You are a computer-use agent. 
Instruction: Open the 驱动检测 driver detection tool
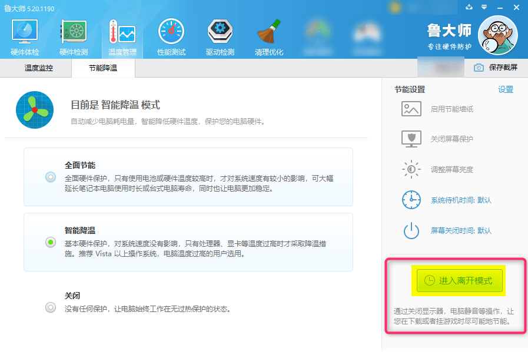[220, 38]
